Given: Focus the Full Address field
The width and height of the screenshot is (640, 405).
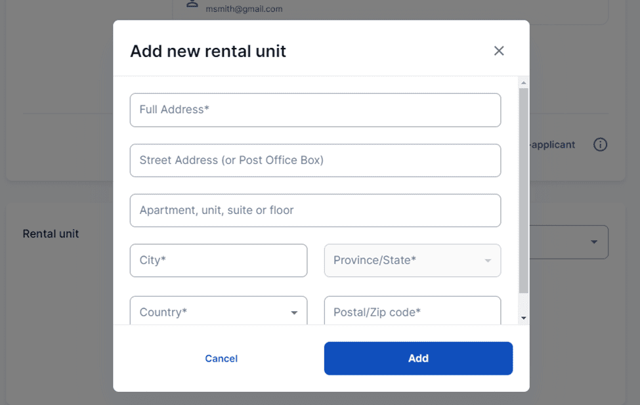Looking at the screenshot, I should pyautogui.click(x=315, y=110).
